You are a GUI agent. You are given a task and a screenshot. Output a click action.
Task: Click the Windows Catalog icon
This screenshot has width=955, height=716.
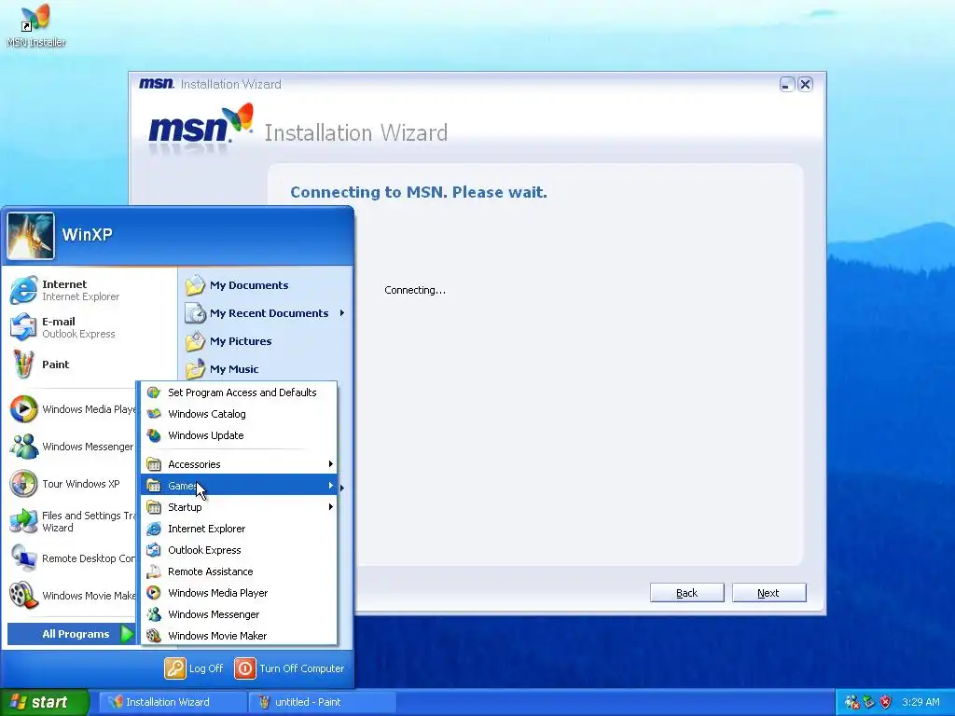[154, 414]
